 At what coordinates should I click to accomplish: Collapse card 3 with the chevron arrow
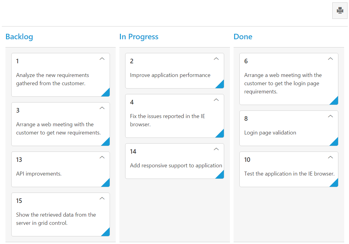tap(102, 108)
